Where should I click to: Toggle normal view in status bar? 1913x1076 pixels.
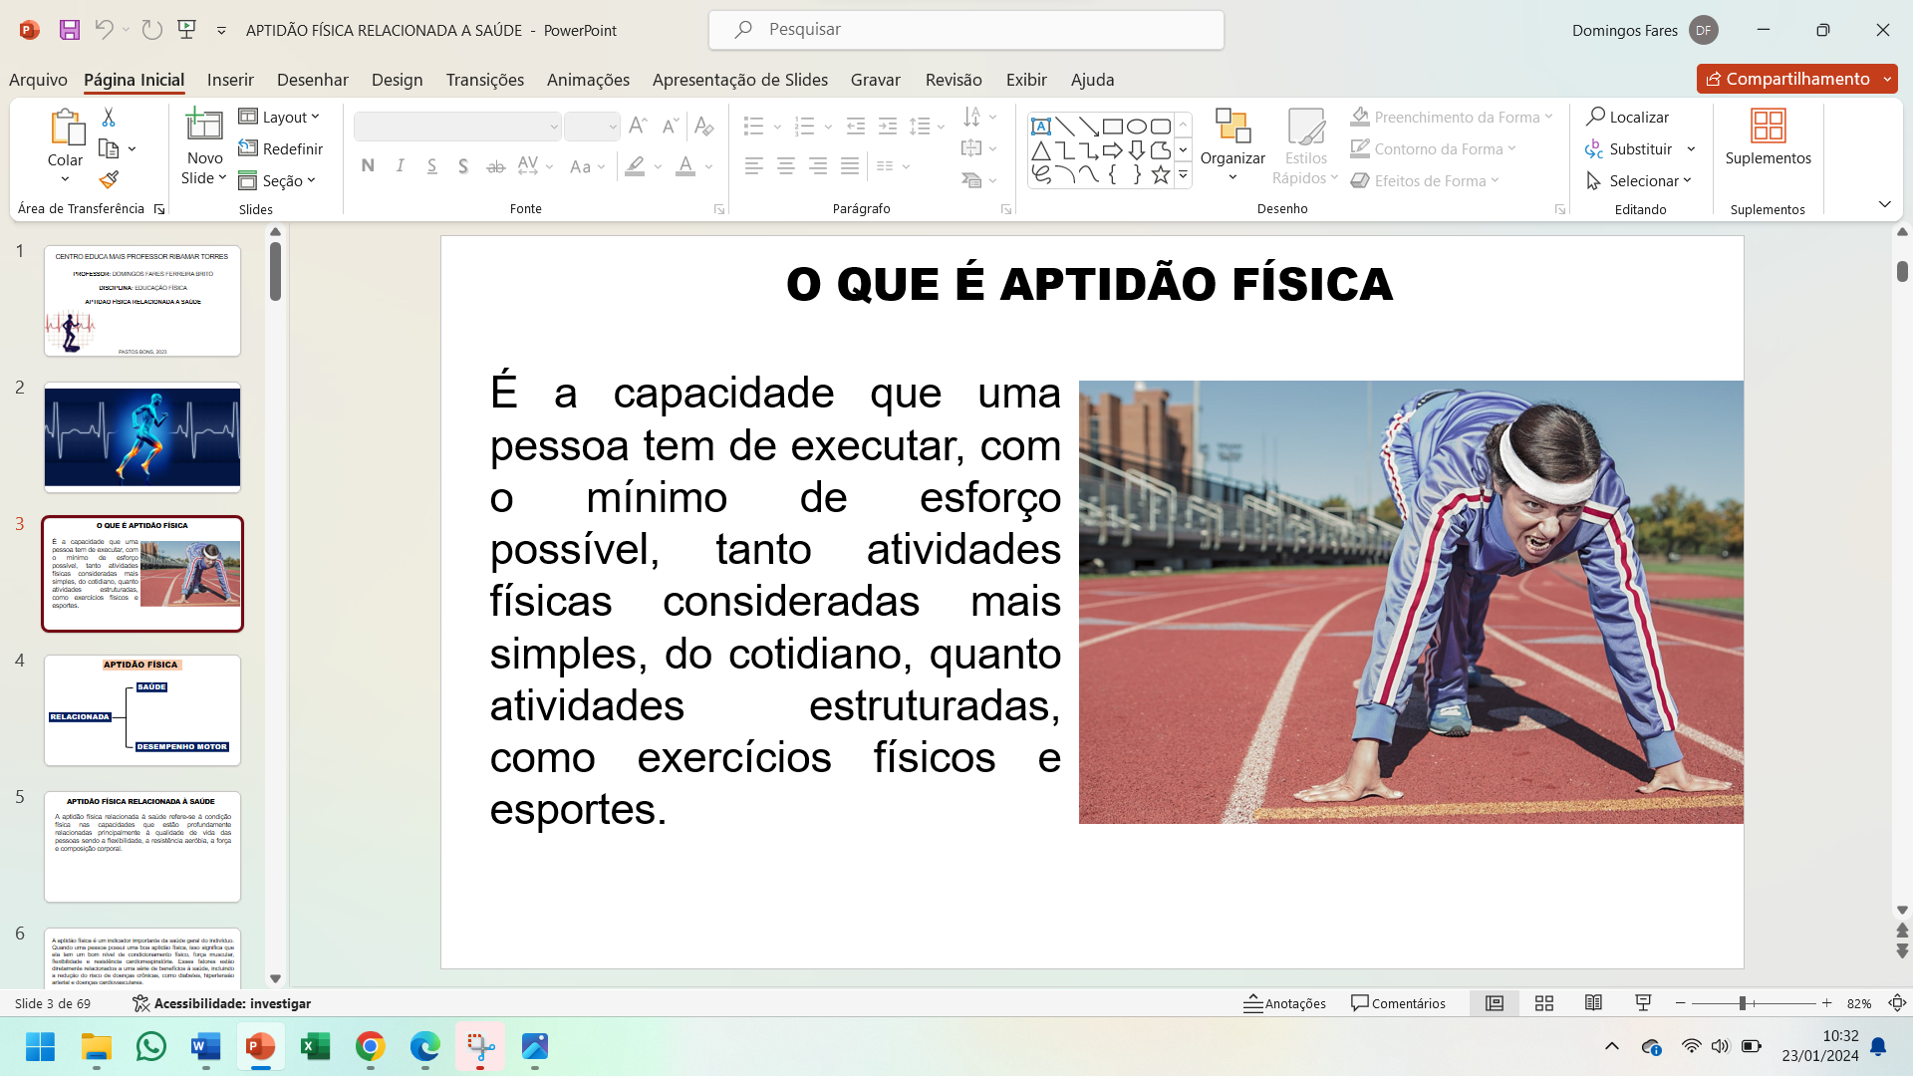1495,1003
